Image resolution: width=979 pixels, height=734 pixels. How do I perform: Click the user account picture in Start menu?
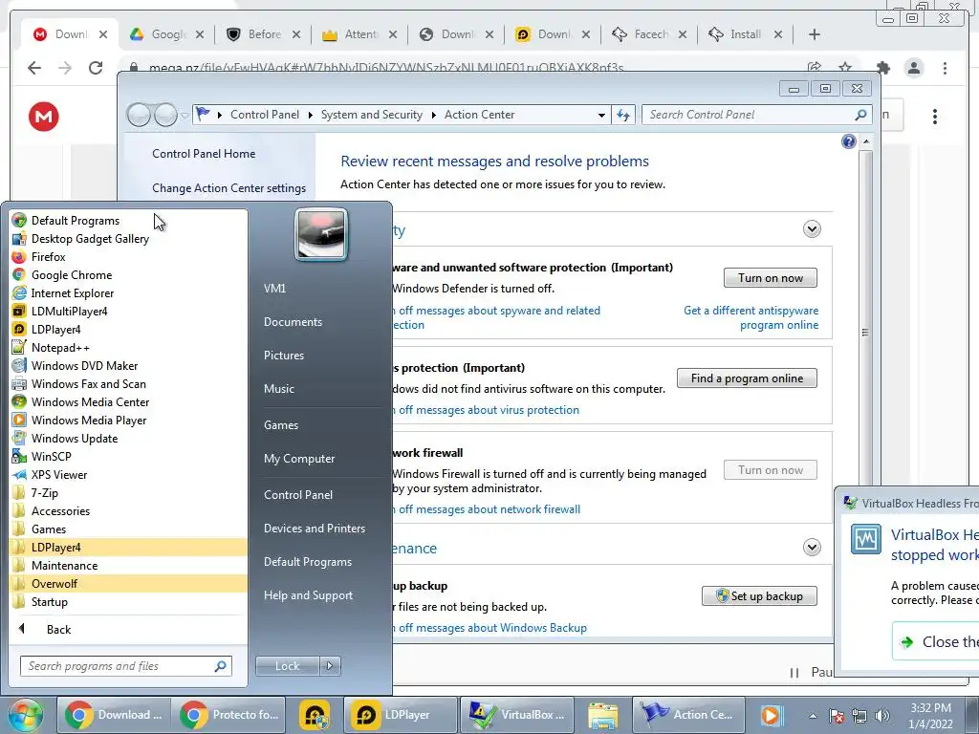pos(321,234)
